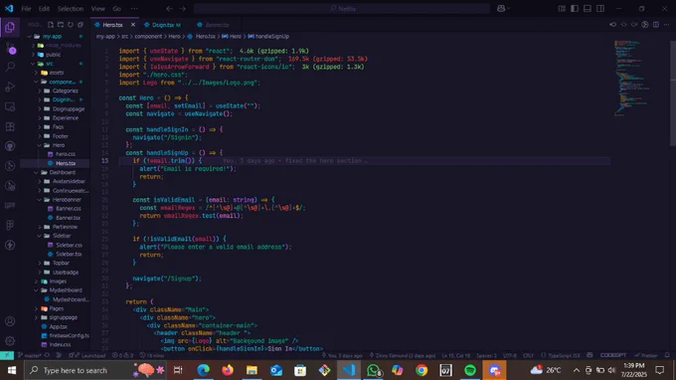
Task: Click the UTF-8 encoding indicator
Action: pos(510,355)
